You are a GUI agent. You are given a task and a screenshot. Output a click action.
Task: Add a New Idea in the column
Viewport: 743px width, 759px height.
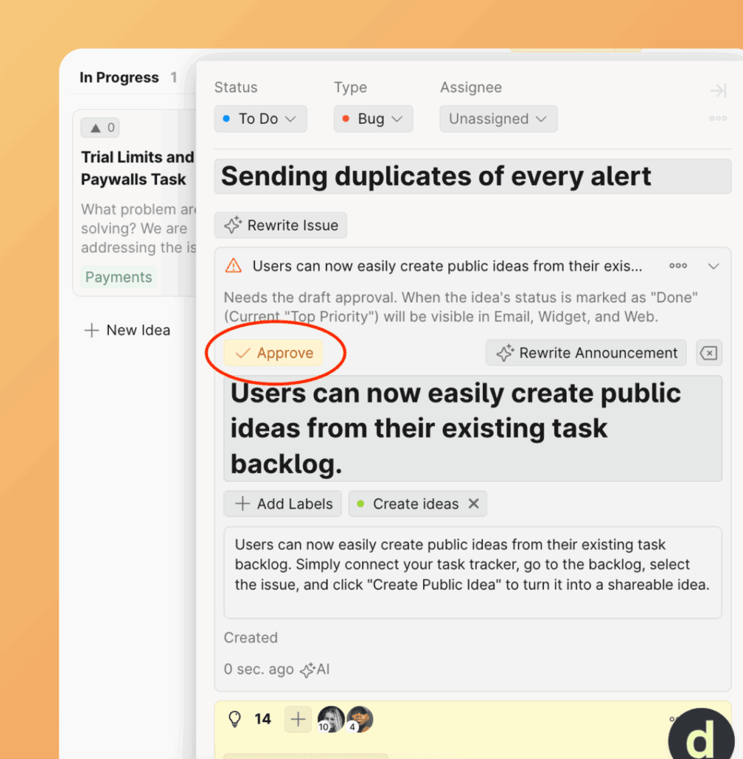click(x=127, y=330)
